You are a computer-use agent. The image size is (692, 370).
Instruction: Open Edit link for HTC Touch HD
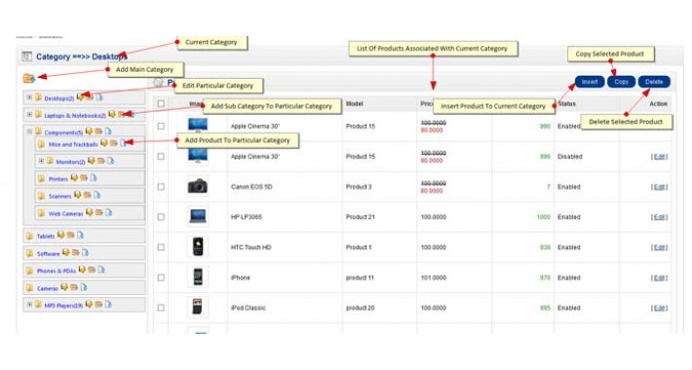point(659,247)
